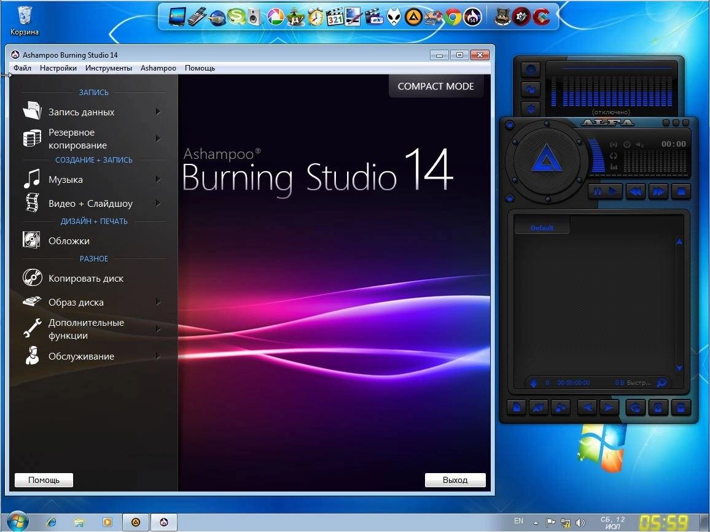The image size is (710, 532).
Task: Open the Помощь menu in menu bar
Action: (x=200, y=68)
